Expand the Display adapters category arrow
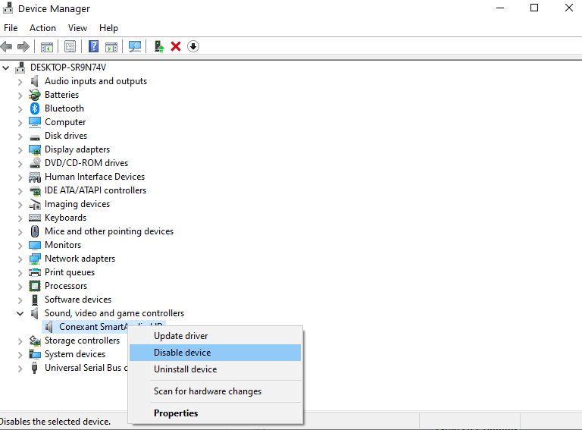The width and height of the screenshot is (582, 430). pyautogui.click(x=20, y=150)
